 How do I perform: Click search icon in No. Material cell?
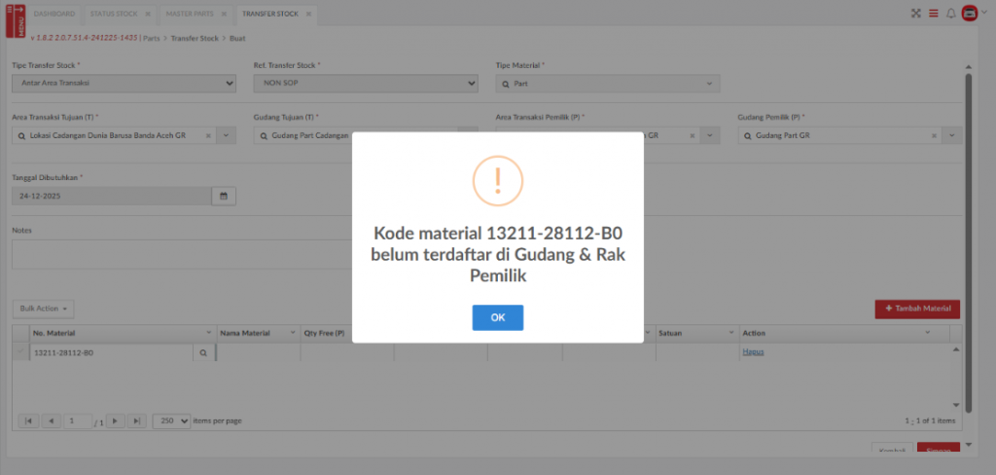pos(203,352)
